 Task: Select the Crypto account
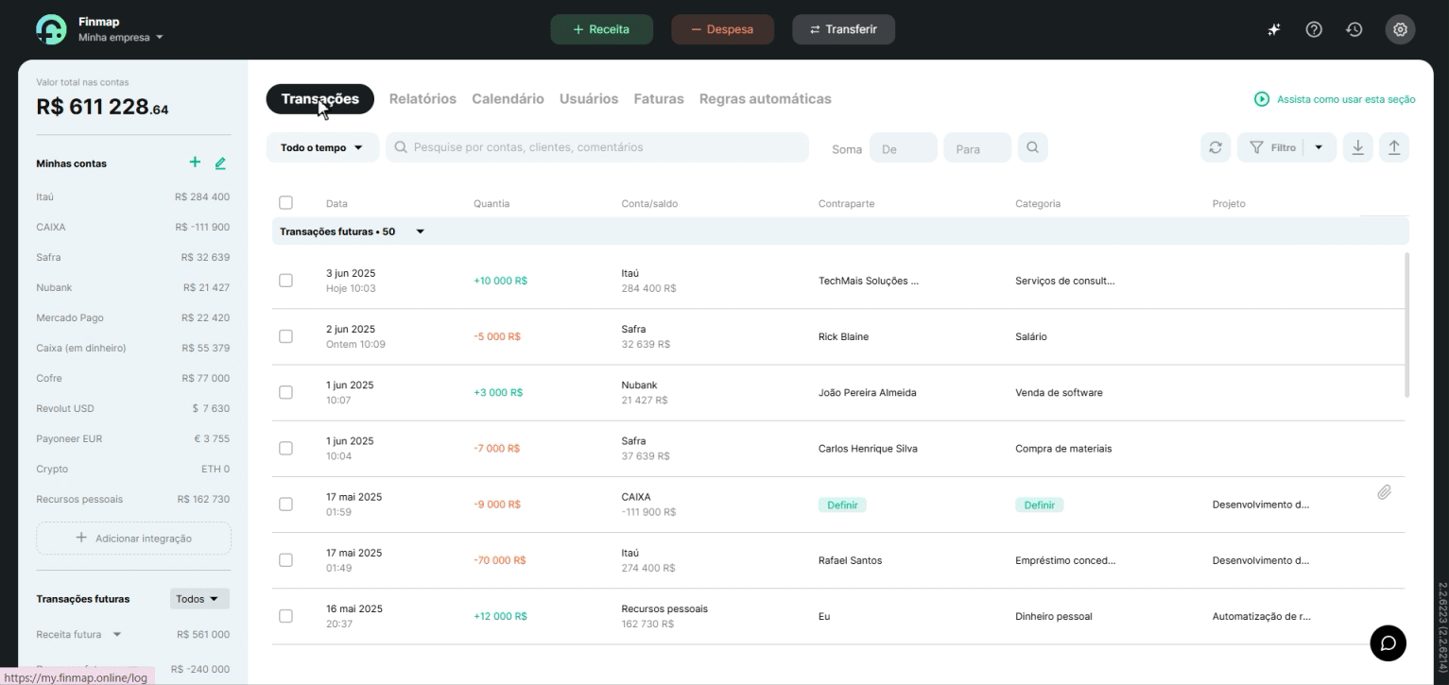133,470
